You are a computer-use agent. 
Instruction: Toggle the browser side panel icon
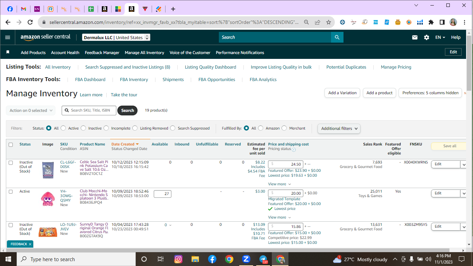(442, 22)
